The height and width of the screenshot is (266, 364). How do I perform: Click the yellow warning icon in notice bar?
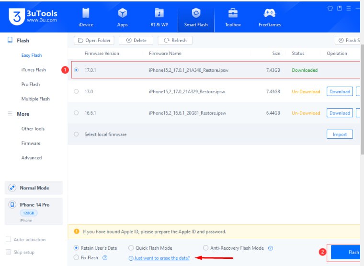point(76,231)
